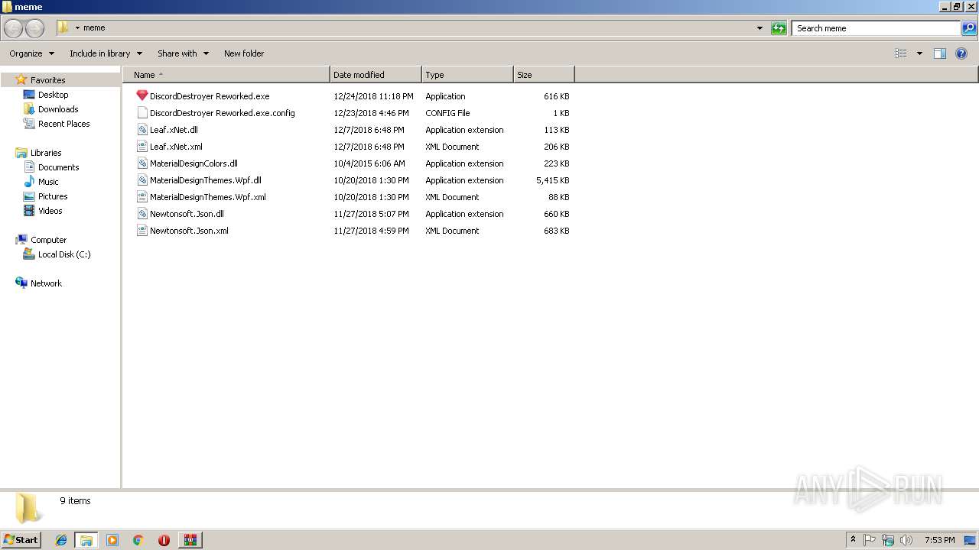Open Internet Explorer from taskbar

pyautogui.click(x=61, y=540)
